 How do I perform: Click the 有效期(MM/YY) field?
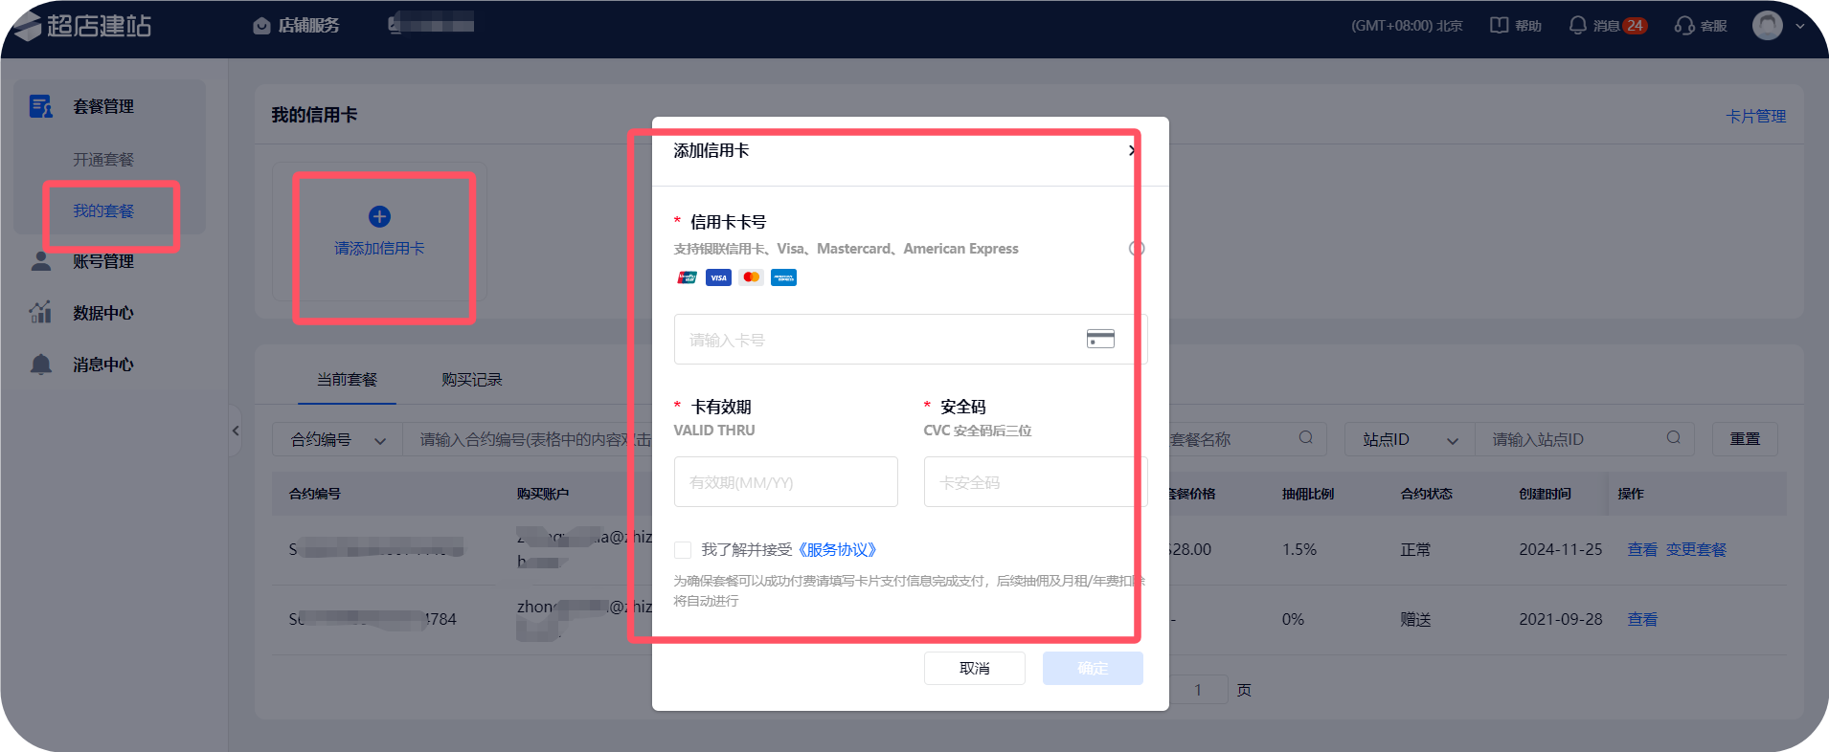[x=785, y=482]
